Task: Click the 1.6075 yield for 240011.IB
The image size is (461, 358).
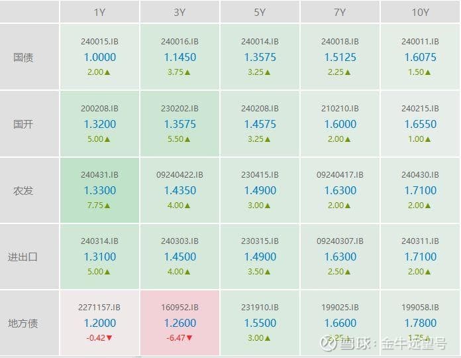Action: tap(420, 57)
